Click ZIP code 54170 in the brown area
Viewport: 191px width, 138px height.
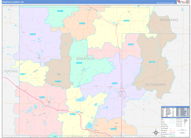coord(152,62)
